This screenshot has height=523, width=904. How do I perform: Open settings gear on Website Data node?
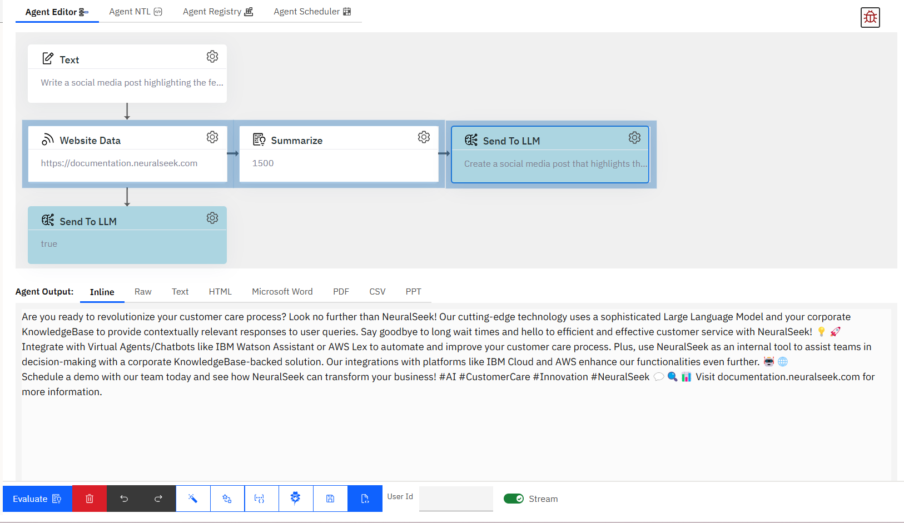click(x=212, y=137)
